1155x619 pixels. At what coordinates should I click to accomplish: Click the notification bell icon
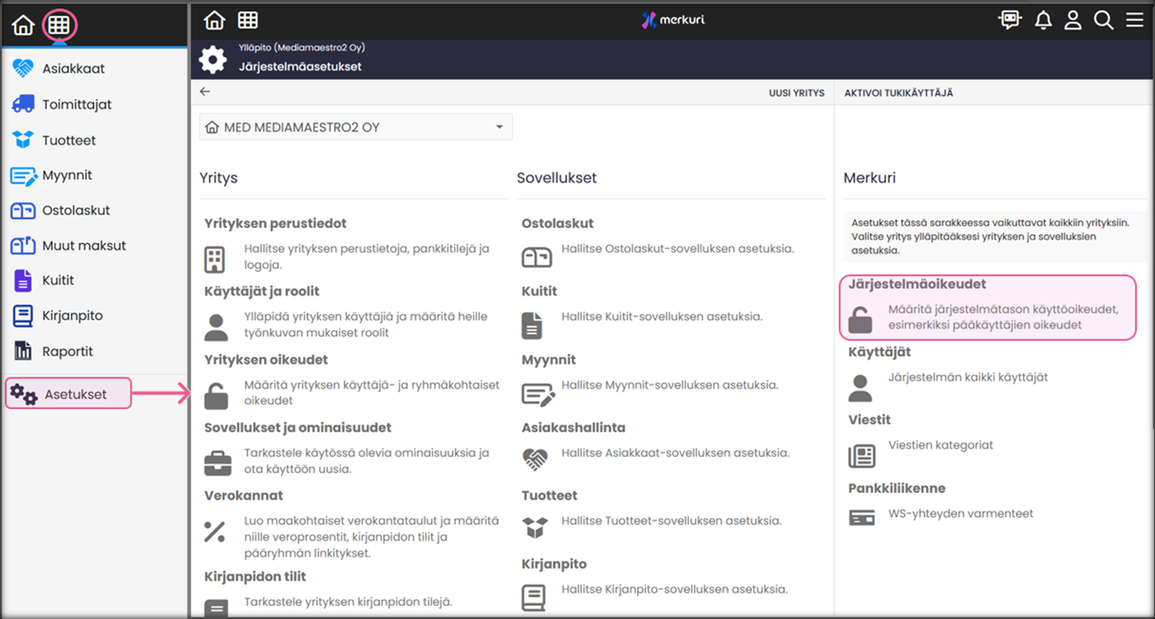pyautogui.click(x=1043, y=20)
